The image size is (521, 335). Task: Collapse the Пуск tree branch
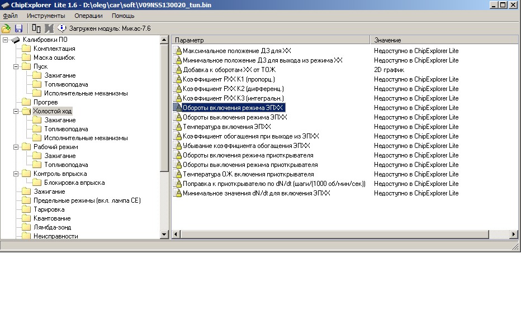coord(15,66)
